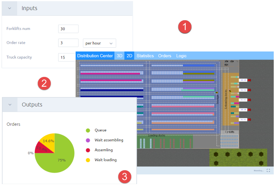Click the Orders navigation link
The height and width of the screenshot is (186, 276).
[x=165, y=56]
